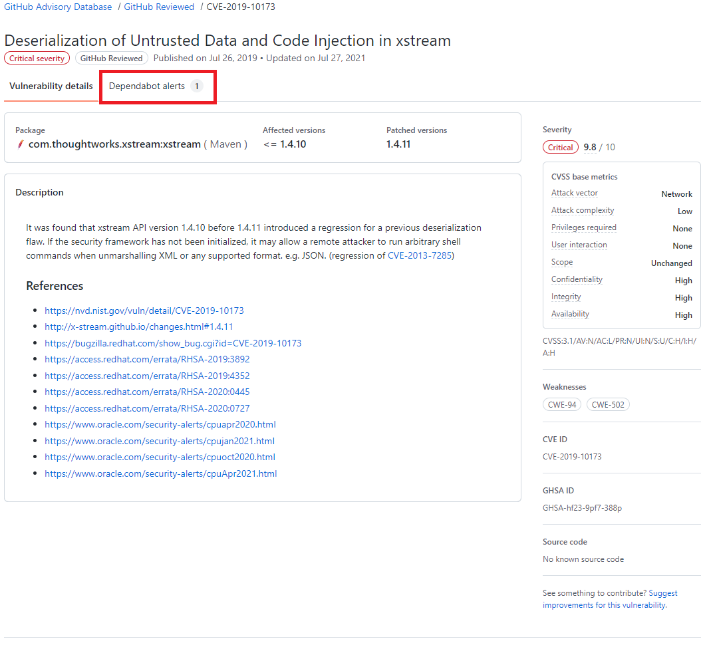Click the No known source code text
The height and width of the screenshot is (645, 705).
pyautogui.click(x=583, y=559)
